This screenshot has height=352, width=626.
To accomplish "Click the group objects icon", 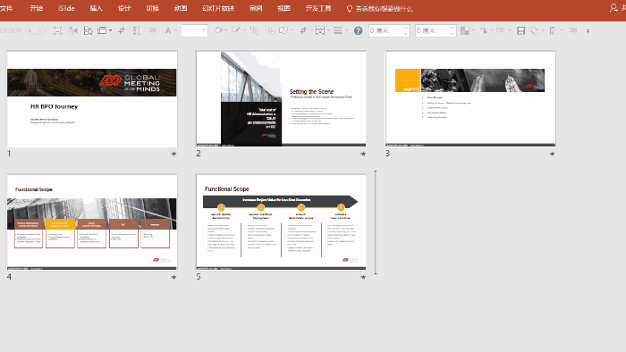I will click(x=270, y=30).
